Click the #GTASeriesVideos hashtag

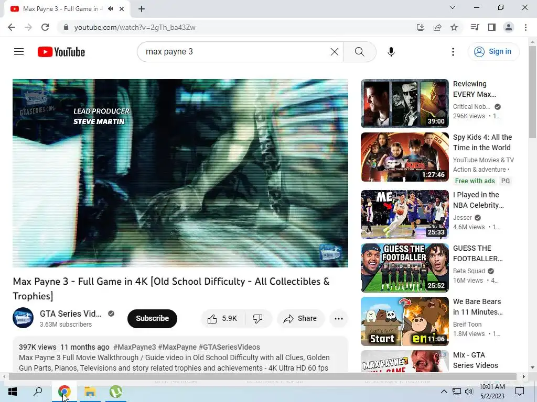[x=229, y=347]
